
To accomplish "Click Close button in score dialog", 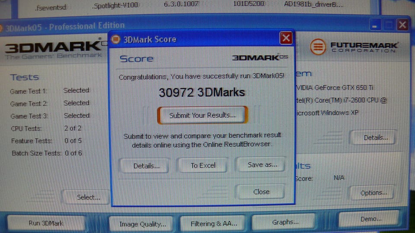I will tap(261, 192).
